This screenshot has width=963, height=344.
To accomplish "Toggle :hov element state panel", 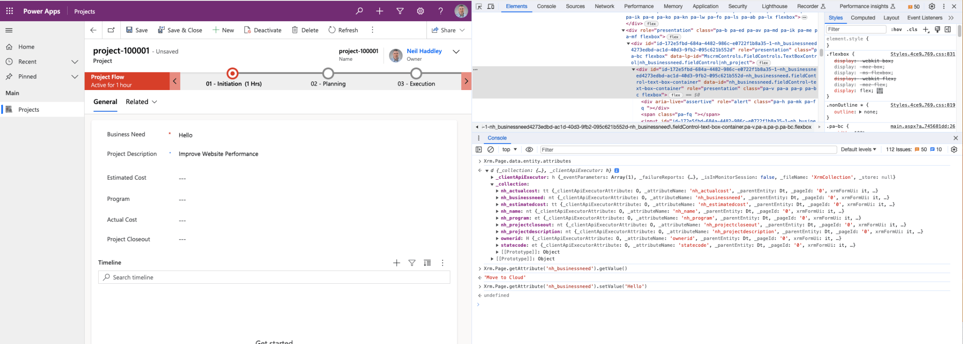I will 896,29.
